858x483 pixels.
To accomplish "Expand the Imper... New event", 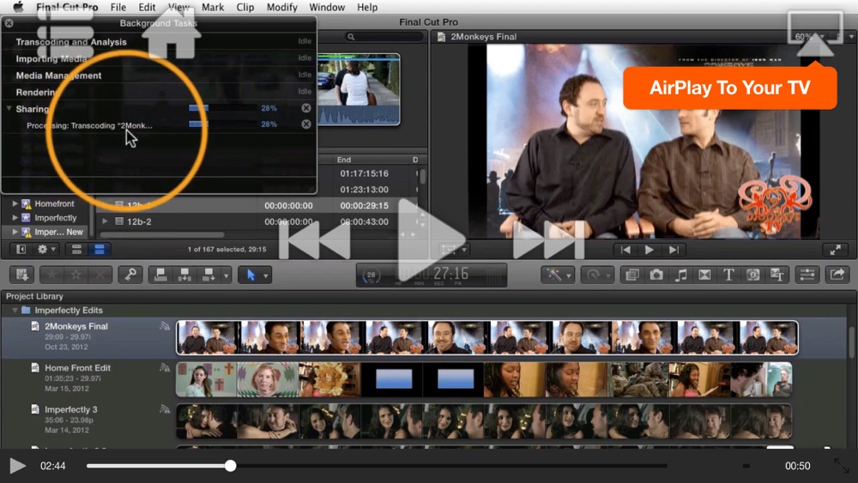I will [x=15, y=232].
